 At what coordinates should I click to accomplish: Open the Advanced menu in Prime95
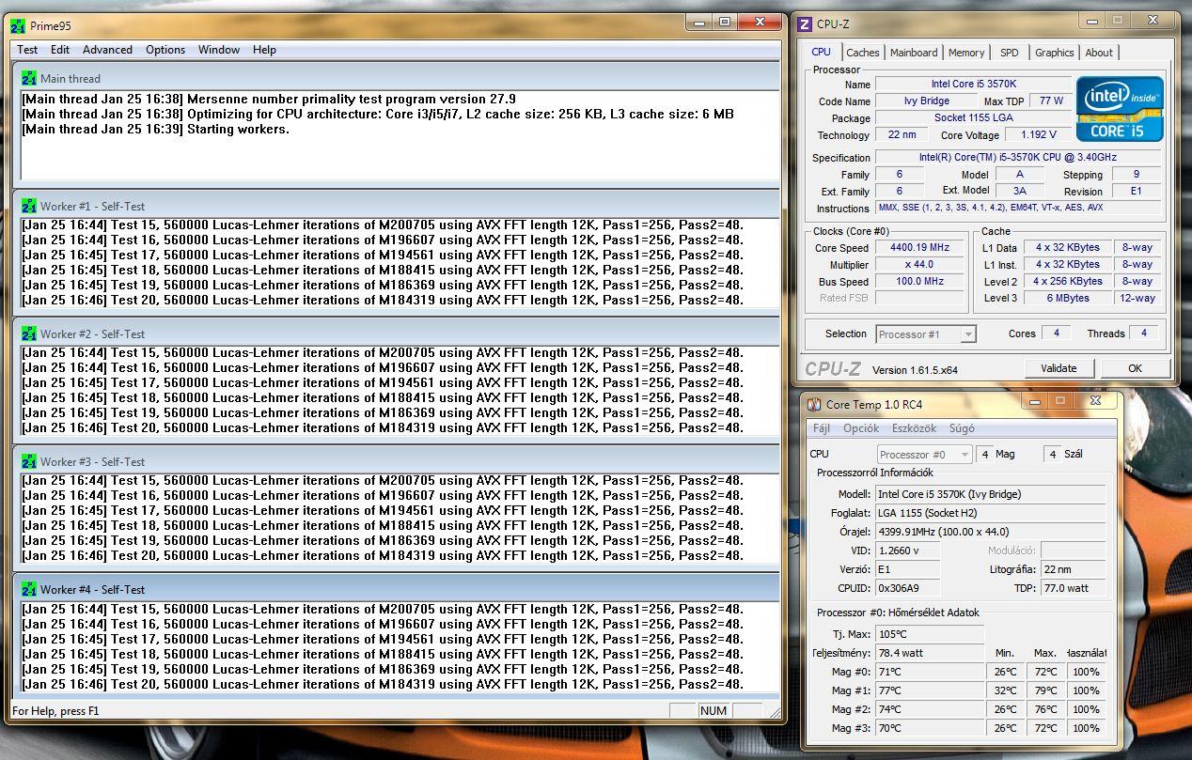coord(107,50)
